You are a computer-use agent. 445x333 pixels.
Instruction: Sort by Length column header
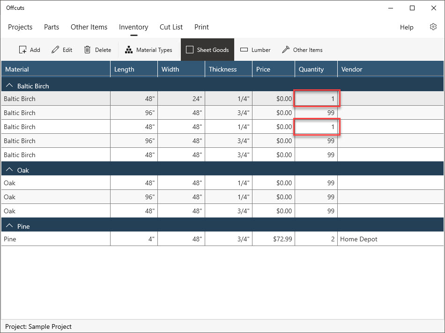(134, 69)
